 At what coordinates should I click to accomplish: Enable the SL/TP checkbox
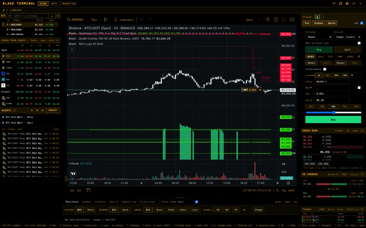point(359,87)
